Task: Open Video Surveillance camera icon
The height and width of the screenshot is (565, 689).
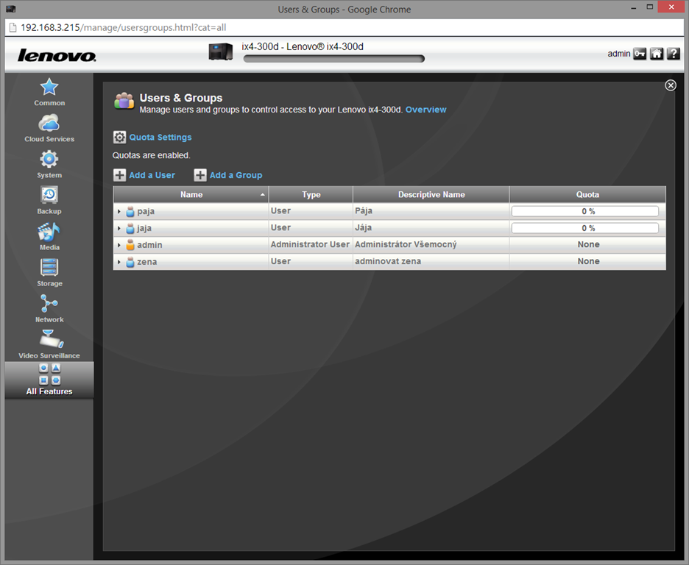Action: tap(49, 340)
